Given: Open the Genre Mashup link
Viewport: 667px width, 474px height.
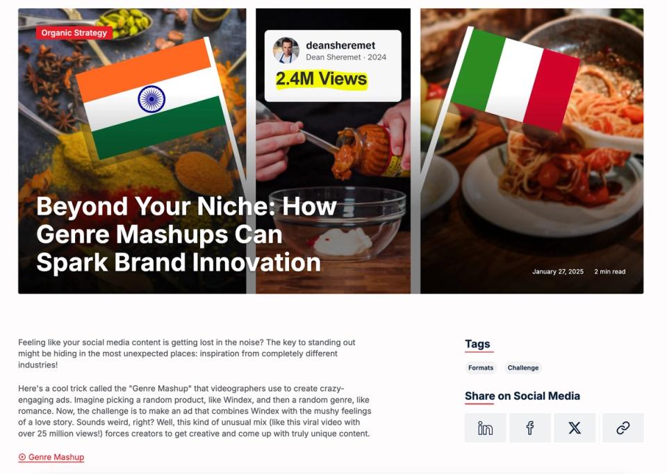Looking at the screenshot, I should click(51, 457).
